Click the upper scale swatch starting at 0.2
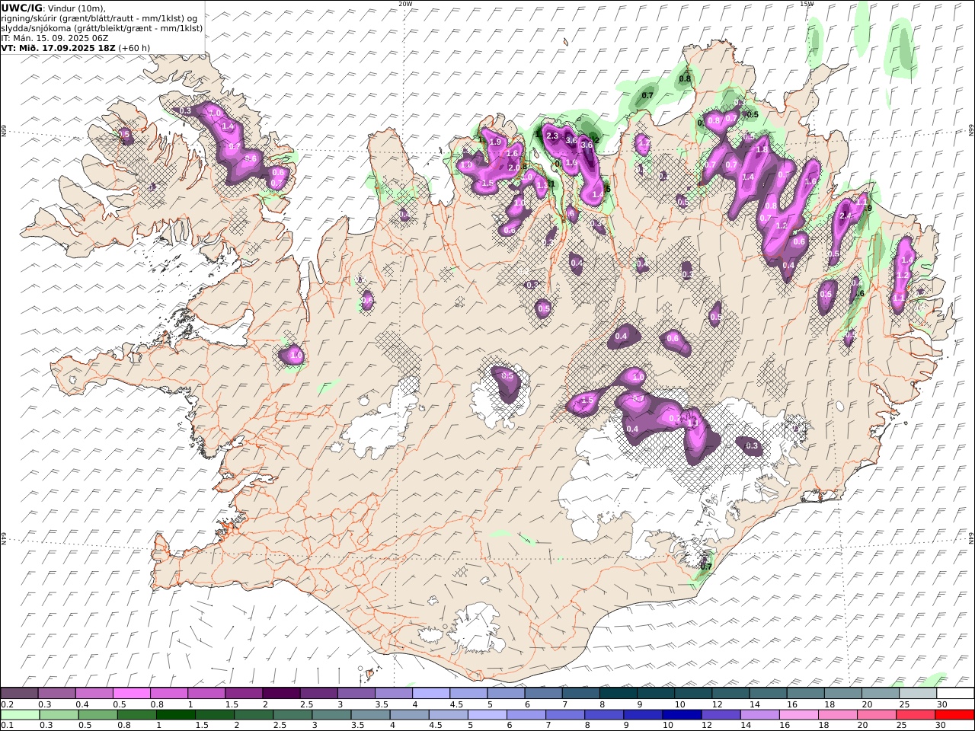Viewport: 975px width, 731px height. [x=19, y=694]
